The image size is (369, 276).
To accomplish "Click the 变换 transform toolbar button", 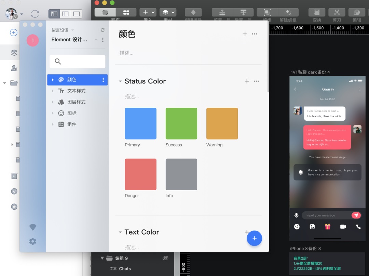I will point(317,12).
